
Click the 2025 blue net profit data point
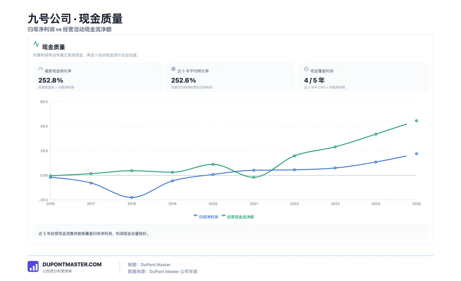(416, 154)
